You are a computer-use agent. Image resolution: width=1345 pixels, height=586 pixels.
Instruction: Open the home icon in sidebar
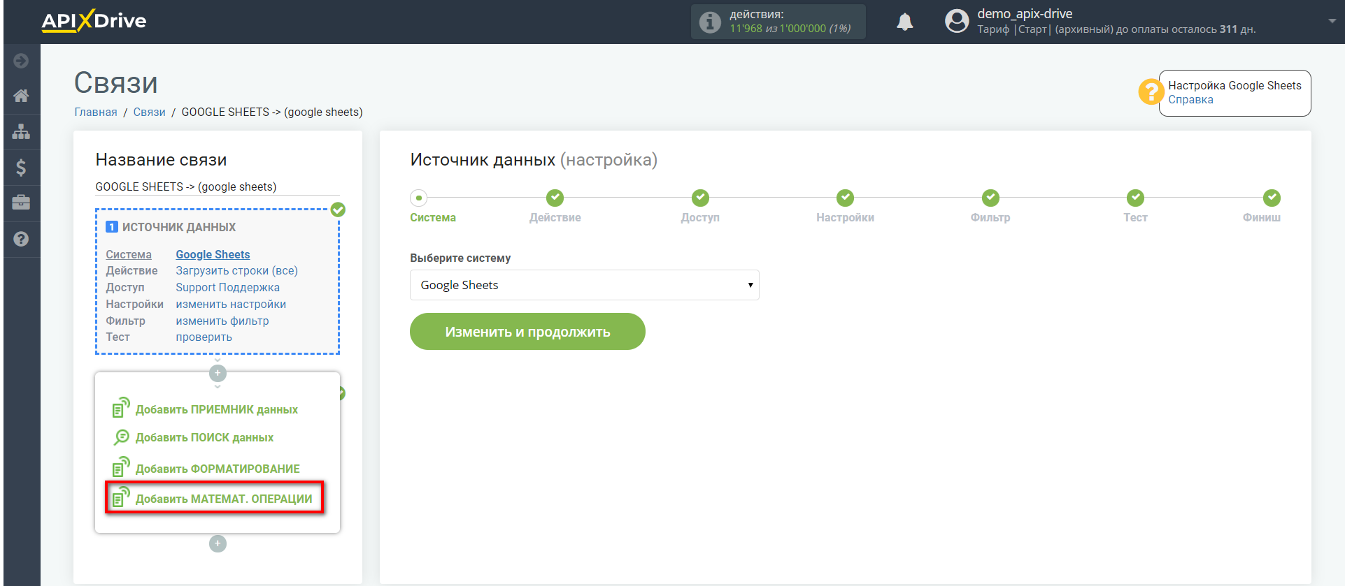pyautogui.click(x=21, y=96)
